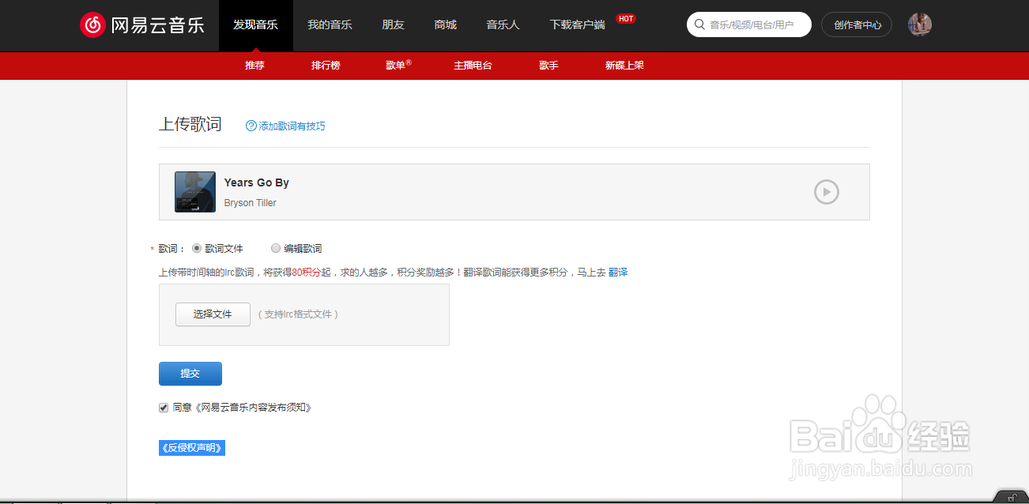Image resolution: width=1029 pixels, height=504 pixels.
Task: Open the 歌单 sub-navigation item
Action: pos(398,66)
